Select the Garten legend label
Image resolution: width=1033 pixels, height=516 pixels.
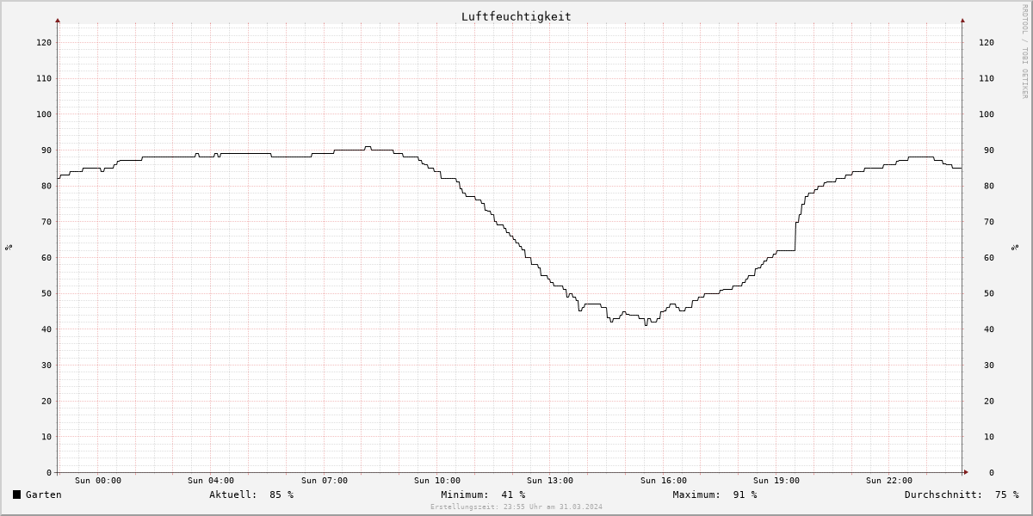tap(44, 494)
